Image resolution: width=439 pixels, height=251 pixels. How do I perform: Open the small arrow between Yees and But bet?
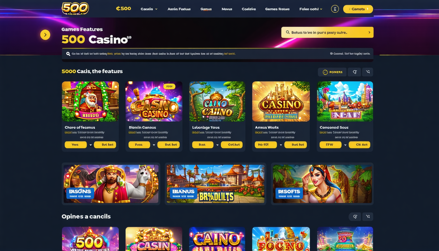(90, 145)
